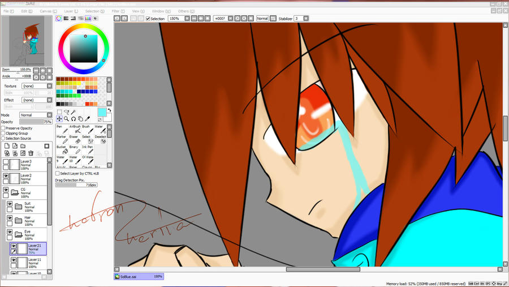The height and width of the screenshot is (287, 509).
Task: Collapse the CG folder
Action: click(x=15, y=192)
